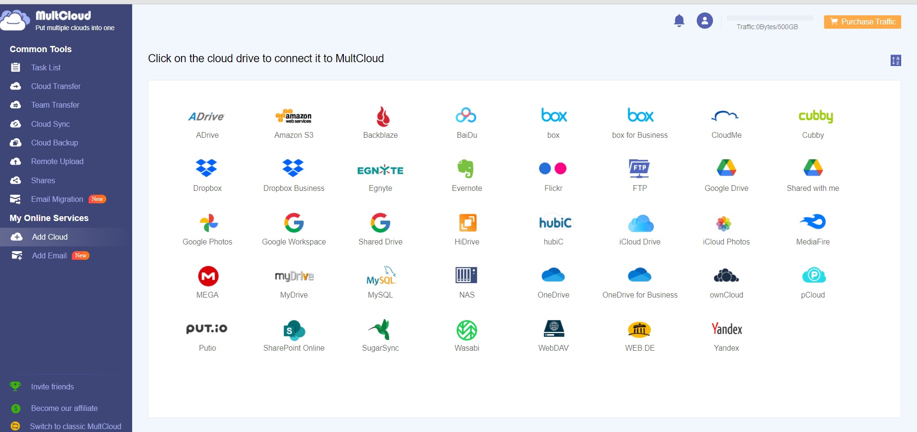Add personal OneDrive
This screenshot has height=432, width=917.
pyautogui.click(x=553, y=275)
